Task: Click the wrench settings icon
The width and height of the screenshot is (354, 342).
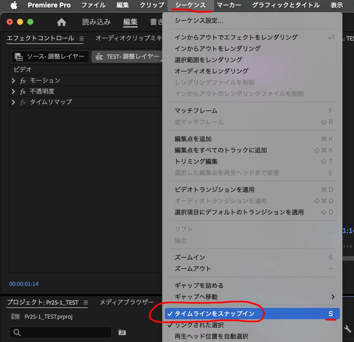Action: [347, 329]
